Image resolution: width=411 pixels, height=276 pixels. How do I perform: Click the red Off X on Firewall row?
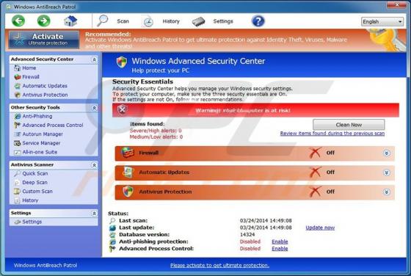(315, 153)
